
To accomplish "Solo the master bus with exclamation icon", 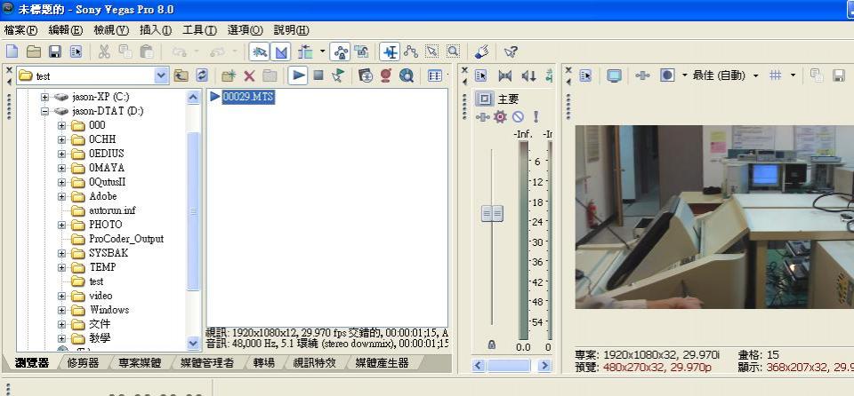I will pyautogui.click(x=536, y=117).
